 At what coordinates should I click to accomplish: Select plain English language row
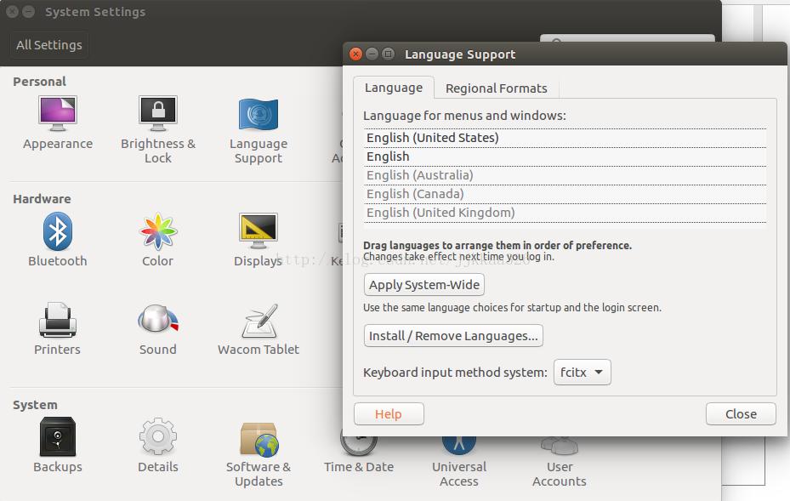tap(565, 157)
